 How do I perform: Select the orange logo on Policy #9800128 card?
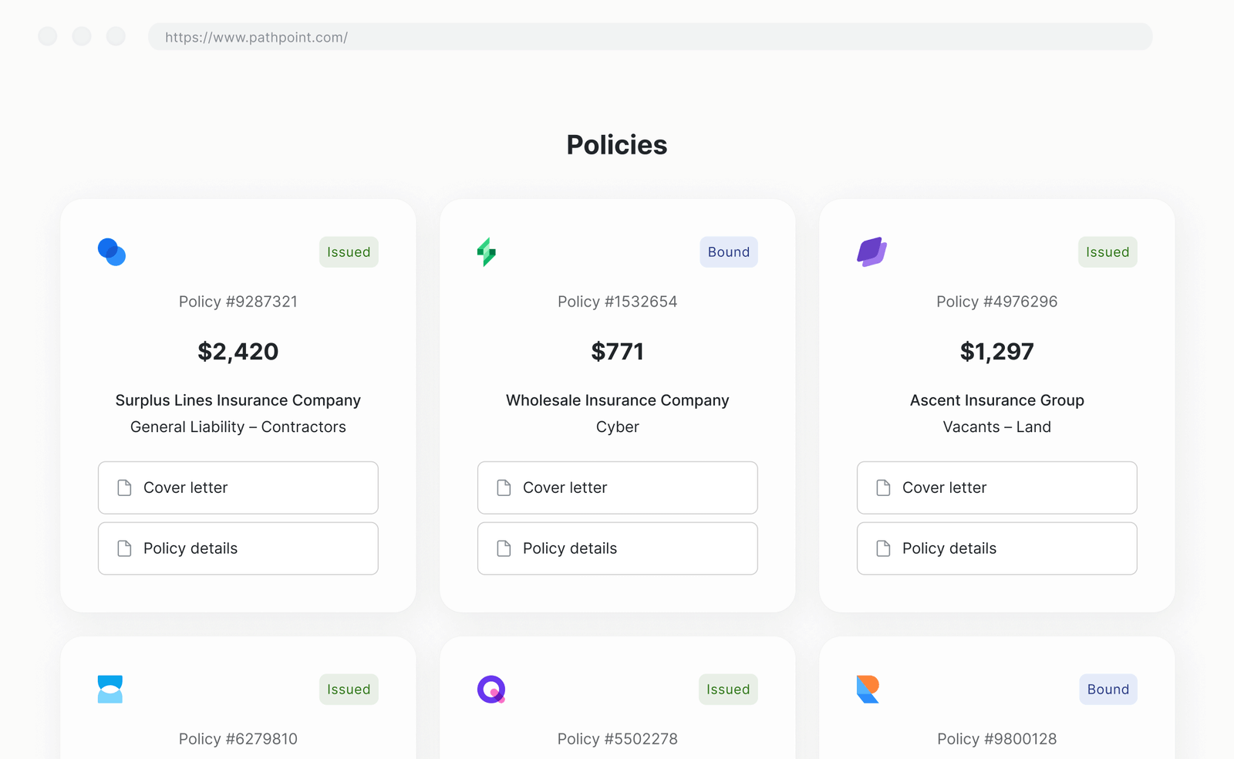click(x=868, y=689)
